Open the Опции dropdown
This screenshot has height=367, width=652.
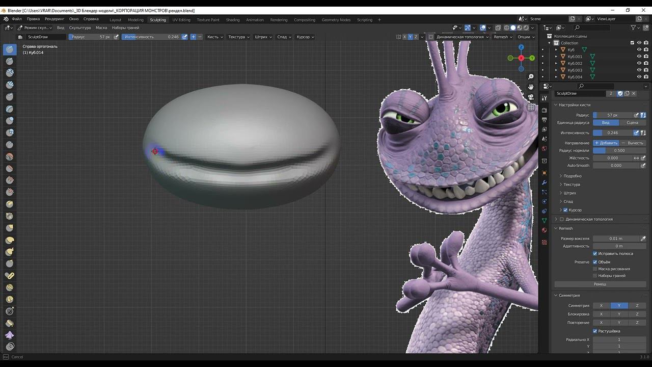pyautogui.click(x=525, y=37)
